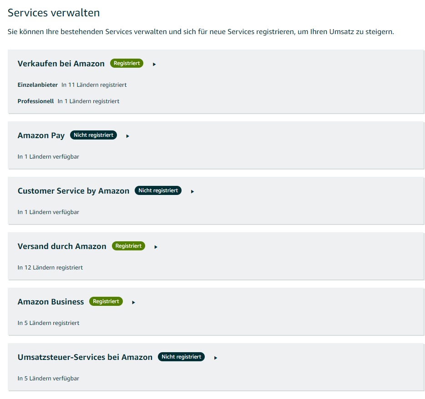Click the Nicht registriert badge beside Amazon Pay

tap(94, 135)
